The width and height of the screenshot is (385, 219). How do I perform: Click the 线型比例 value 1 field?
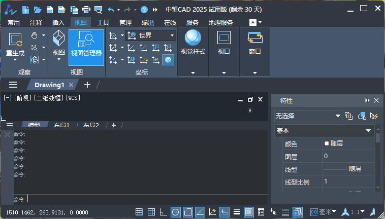(x=348, y=181)
